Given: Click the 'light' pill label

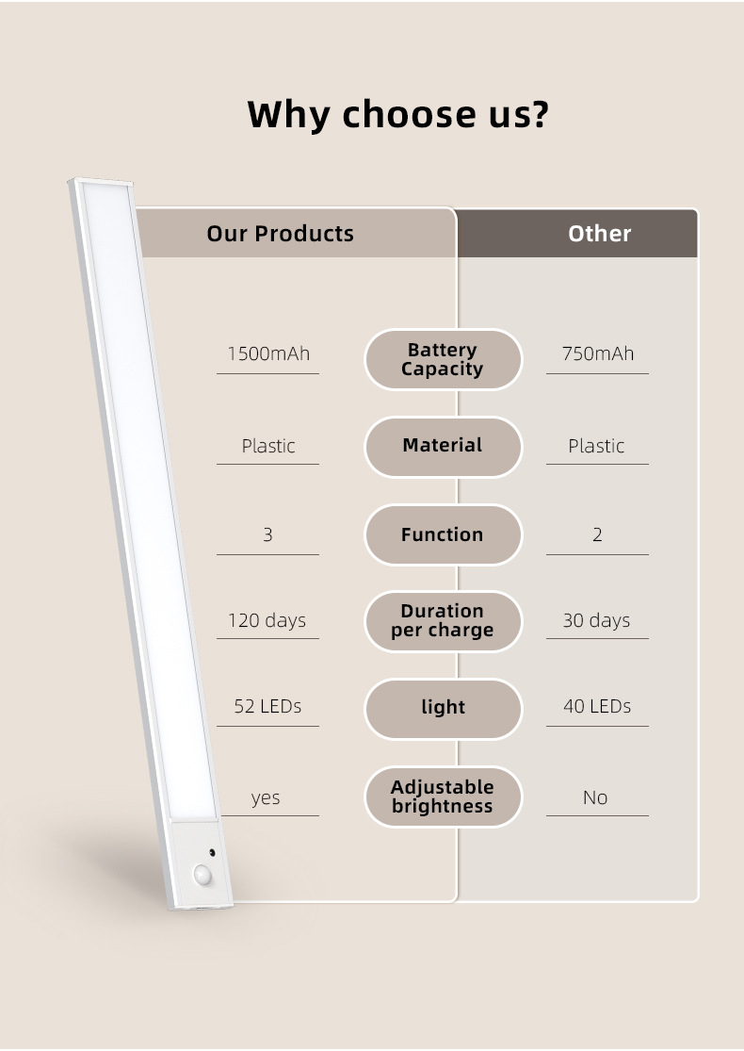Looking at the screenshot, I should click(443, 709).
